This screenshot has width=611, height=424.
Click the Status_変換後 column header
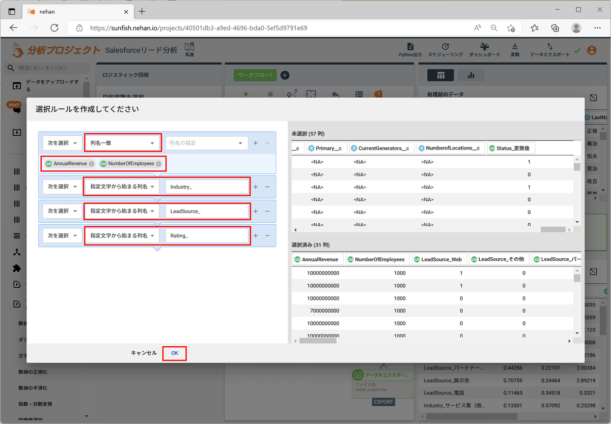click(511, 148)
